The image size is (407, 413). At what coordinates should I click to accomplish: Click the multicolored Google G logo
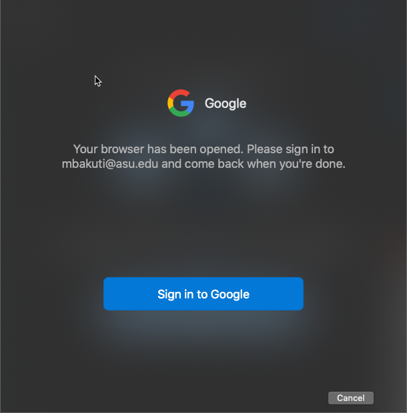coord(181,103)
